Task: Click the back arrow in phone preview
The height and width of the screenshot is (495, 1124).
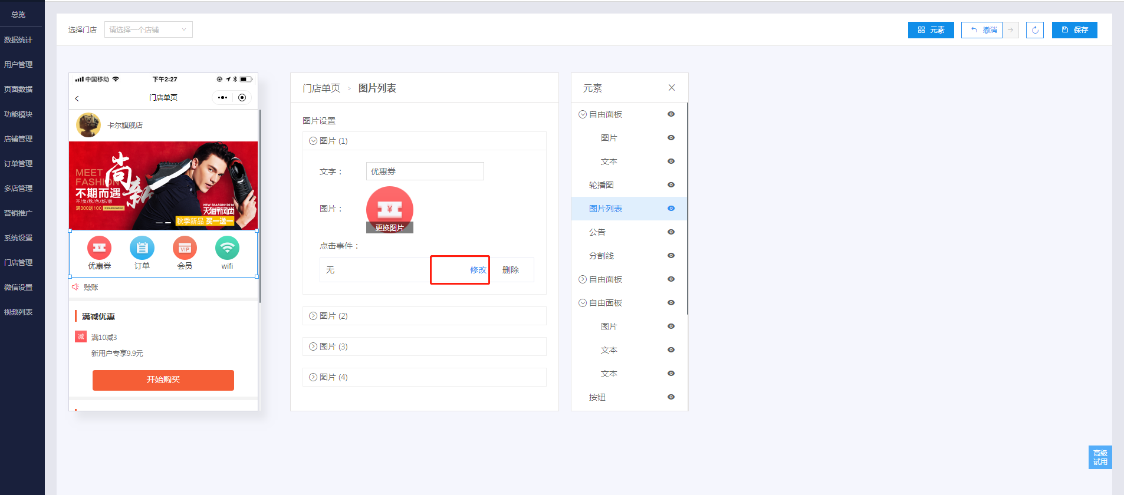Action: (77, 98)
